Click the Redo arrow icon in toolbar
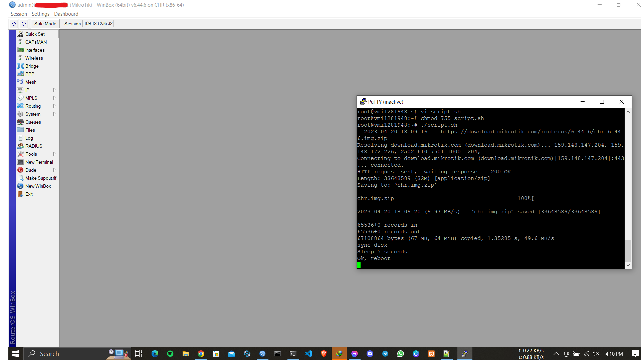641x360 pixels. [x=24, y=24]
